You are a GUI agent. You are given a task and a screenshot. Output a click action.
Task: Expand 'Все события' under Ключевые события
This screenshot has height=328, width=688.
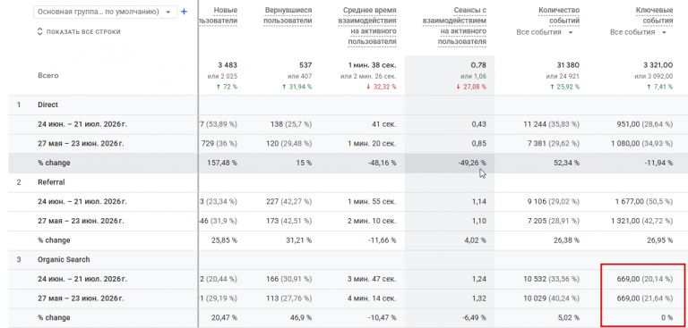638,32
